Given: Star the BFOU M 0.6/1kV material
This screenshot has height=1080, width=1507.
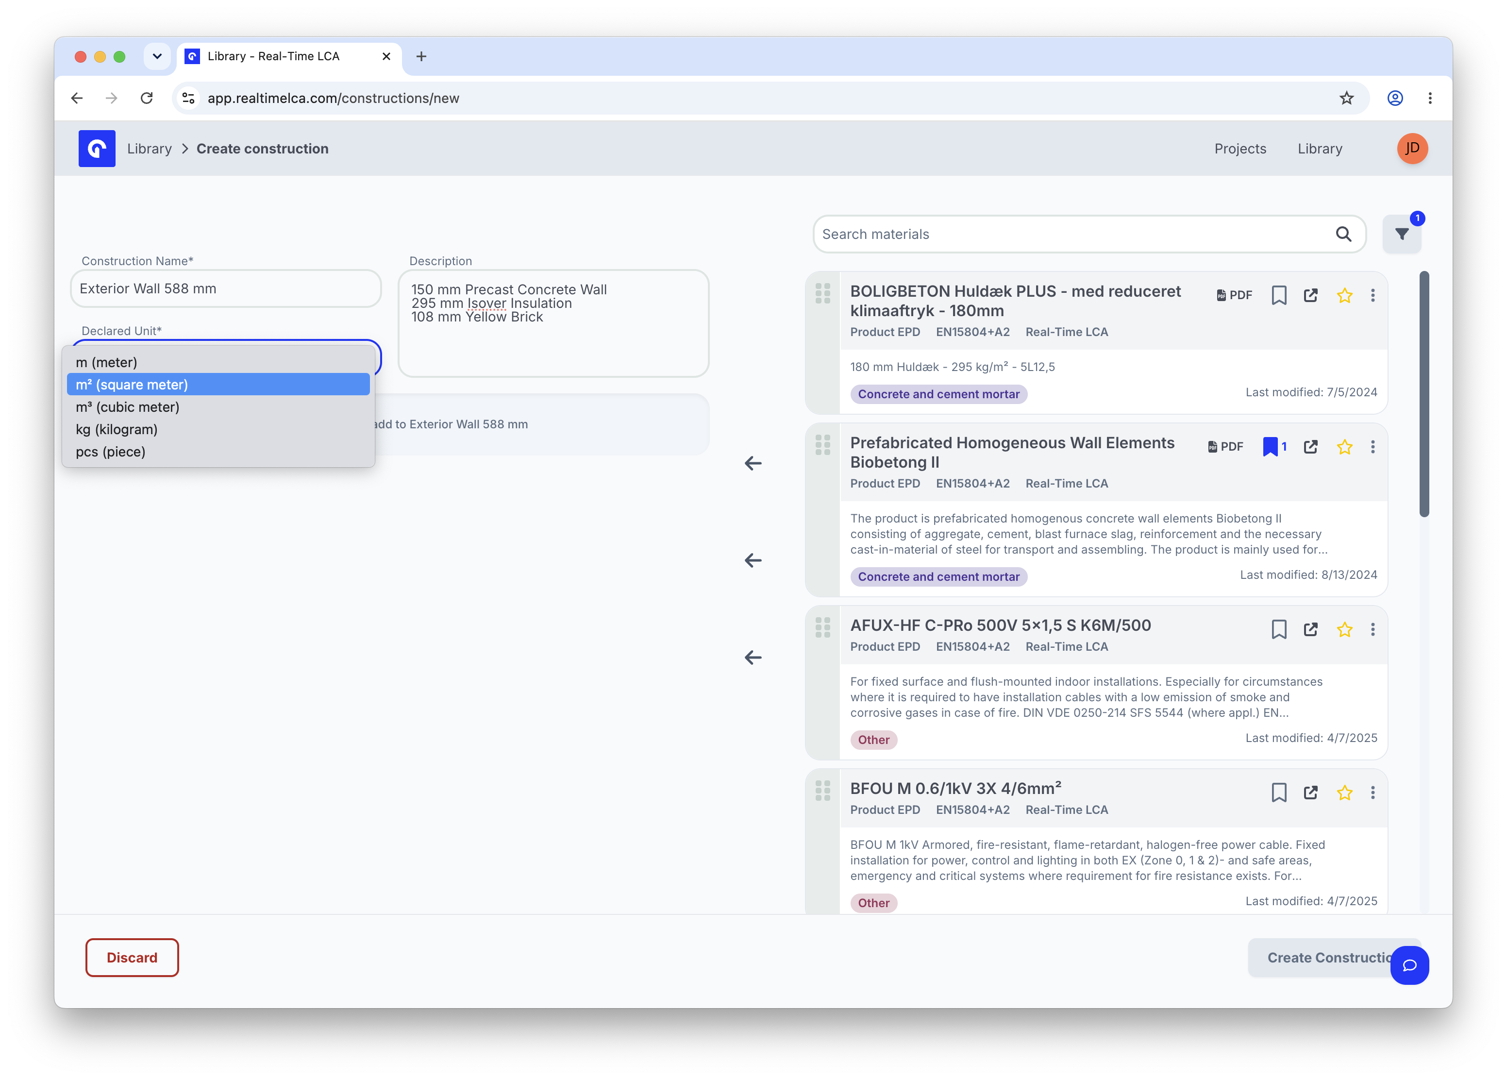Looking at the screenshot, I should tap(1344, 792).
